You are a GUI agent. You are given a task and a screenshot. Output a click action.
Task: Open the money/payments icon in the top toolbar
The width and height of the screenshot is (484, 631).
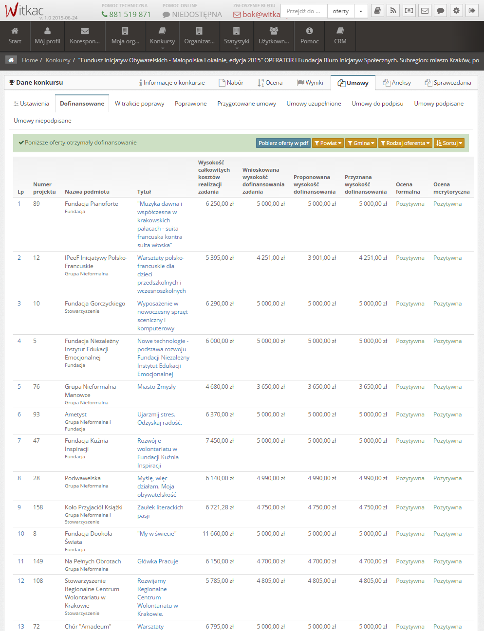pos(409,11)
